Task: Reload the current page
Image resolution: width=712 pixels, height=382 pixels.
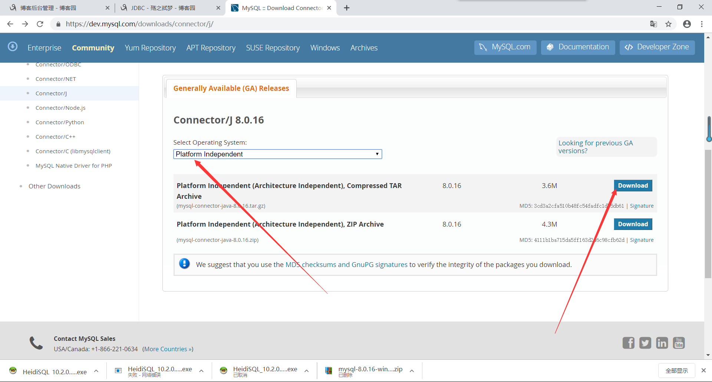Action: pos(40,24)
